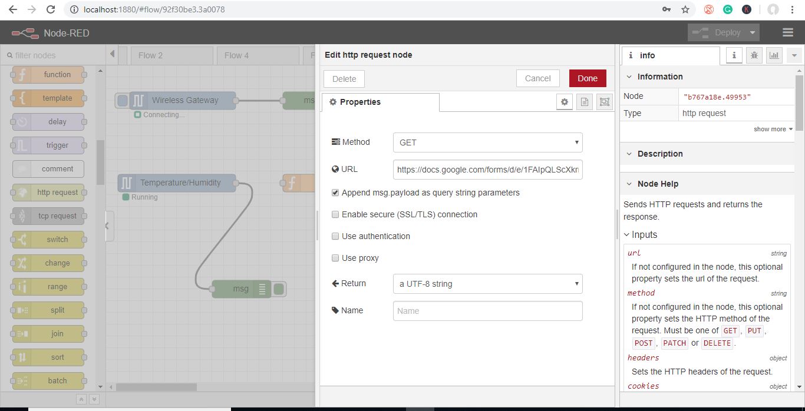The image size is (805, 411).
Task: Click the node appearance icon
Action: 604,102
